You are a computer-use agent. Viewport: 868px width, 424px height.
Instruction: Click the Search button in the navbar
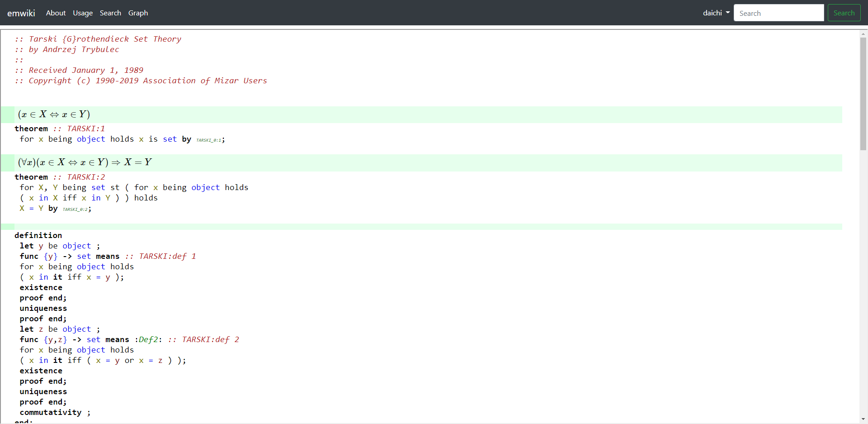844,13
